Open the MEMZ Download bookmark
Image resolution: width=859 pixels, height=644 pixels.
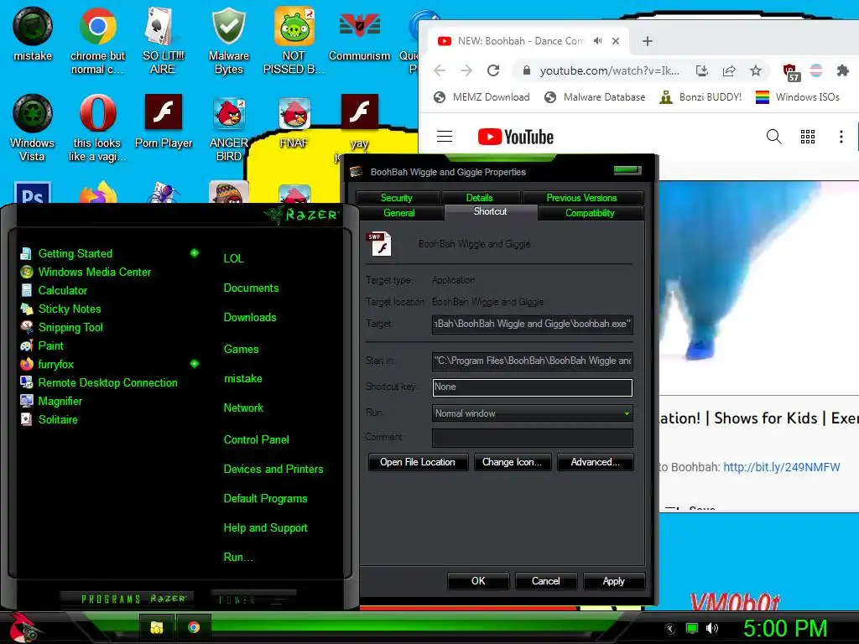pos(482,97)
